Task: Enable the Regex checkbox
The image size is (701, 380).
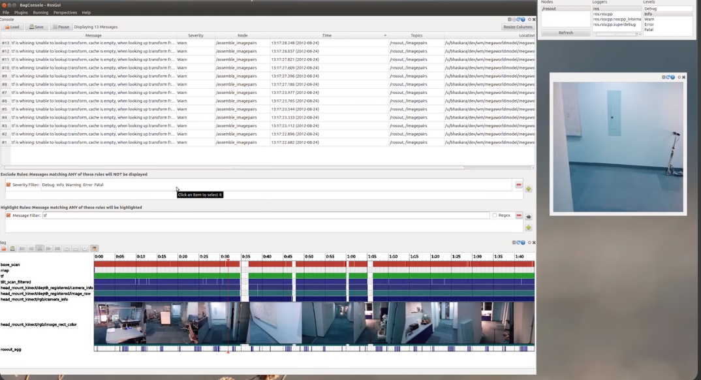Action: pos(495,215)
